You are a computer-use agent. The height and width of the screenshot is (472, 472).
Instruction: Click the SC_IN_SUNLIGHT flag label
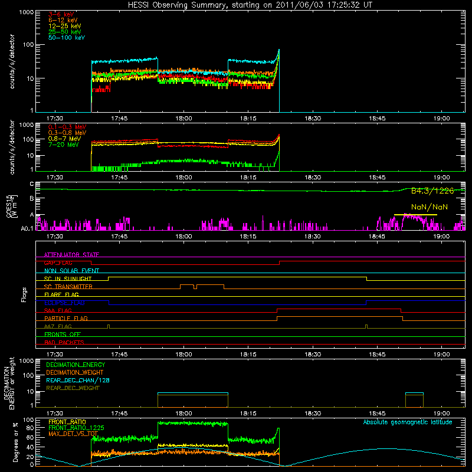tap(68, 278)
